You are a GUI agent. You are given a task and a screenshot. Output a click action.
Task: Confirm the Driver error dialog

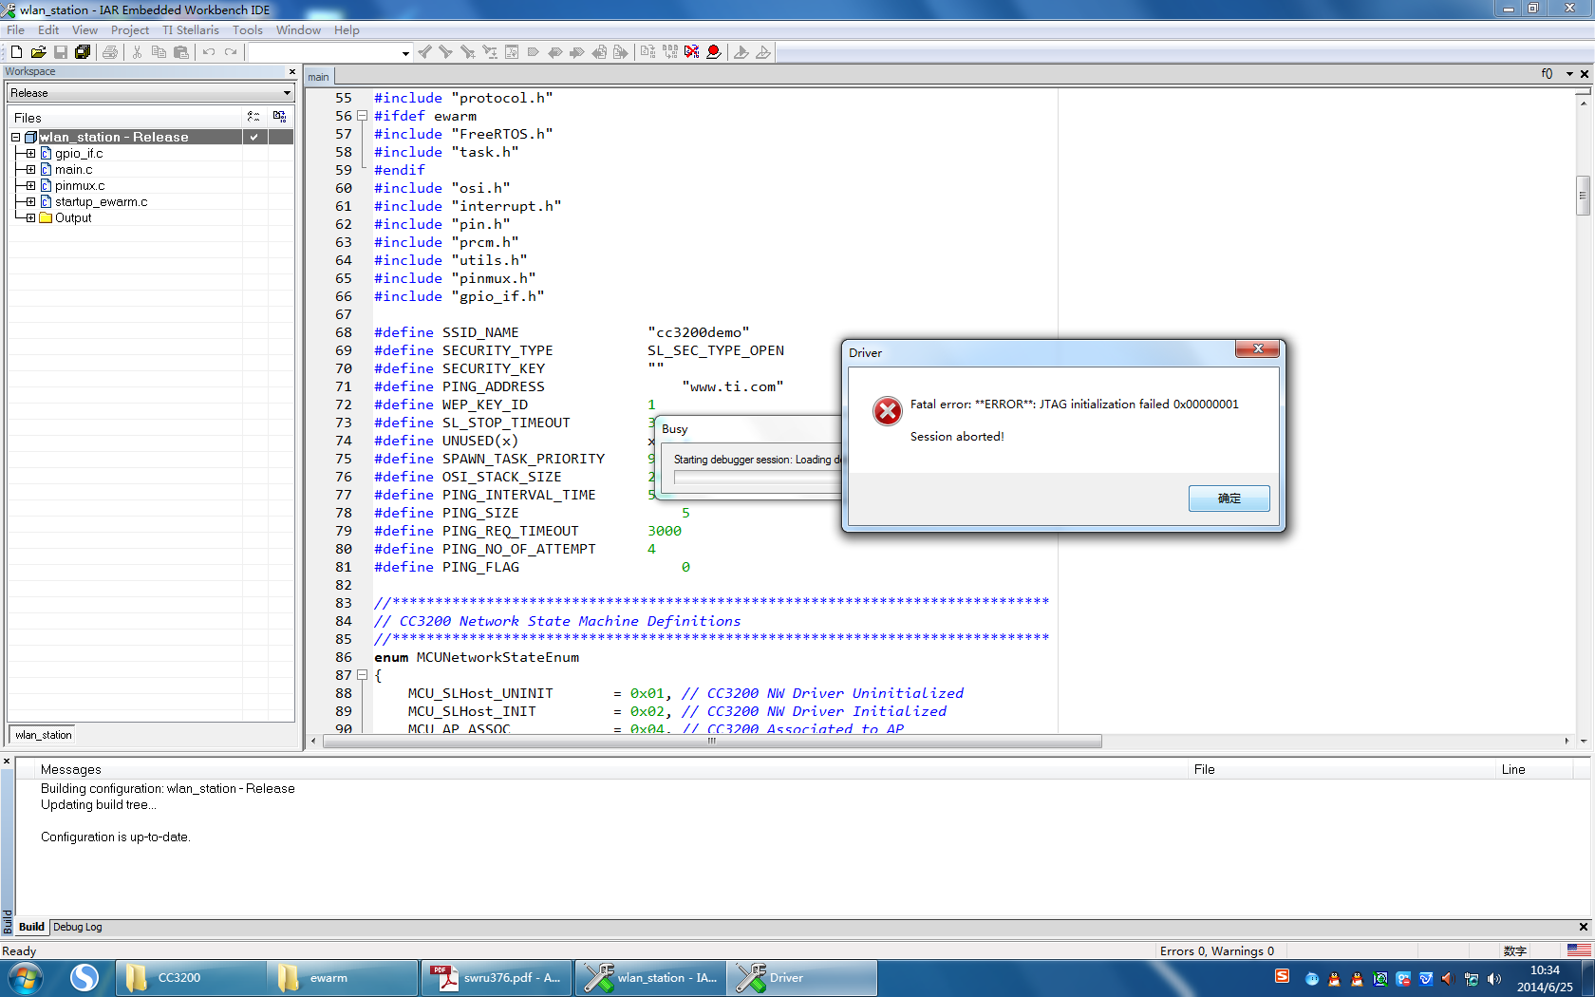(x=1229, y=498)
